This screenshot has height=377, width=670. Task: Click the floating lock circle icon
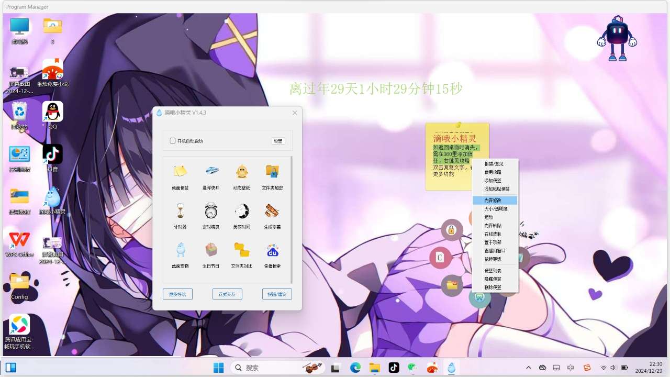(452, 230)
